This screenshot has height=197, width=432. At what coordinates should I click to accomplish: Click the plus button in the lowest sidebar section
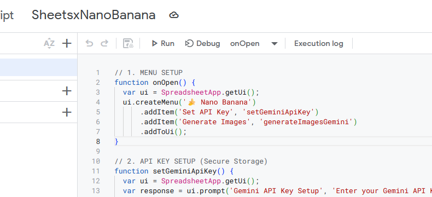[x=67, y=112]
